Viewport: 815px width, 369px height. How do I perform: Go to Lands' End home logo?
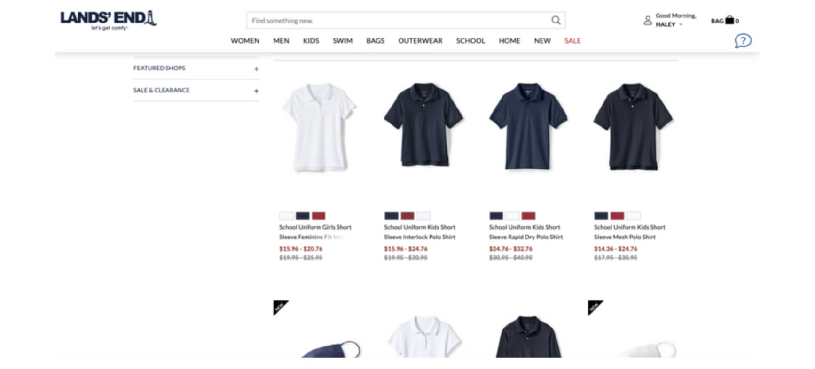coord(108,20)
